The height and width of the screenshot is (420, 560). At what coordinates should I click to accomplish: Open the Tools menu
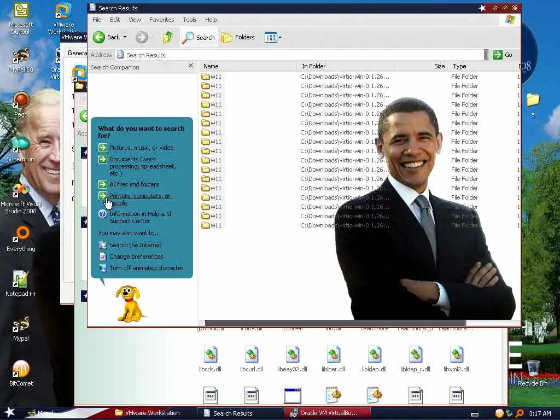[190, 20]
